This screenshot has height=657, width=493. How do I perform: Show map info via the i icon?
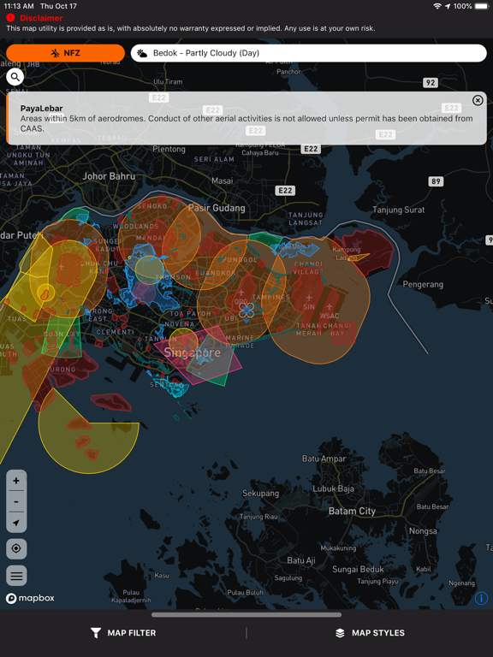coord(481,598)
